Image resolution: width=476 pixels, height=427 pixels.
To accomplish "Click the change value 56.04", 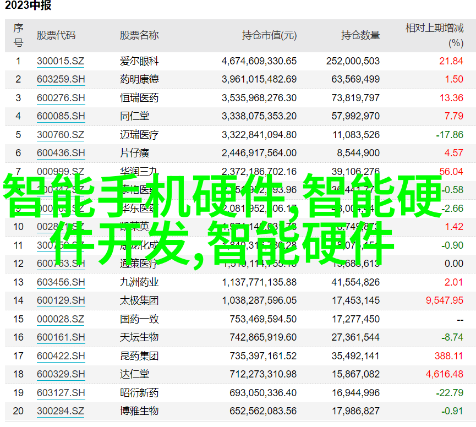I will click(x=451, y=171).
